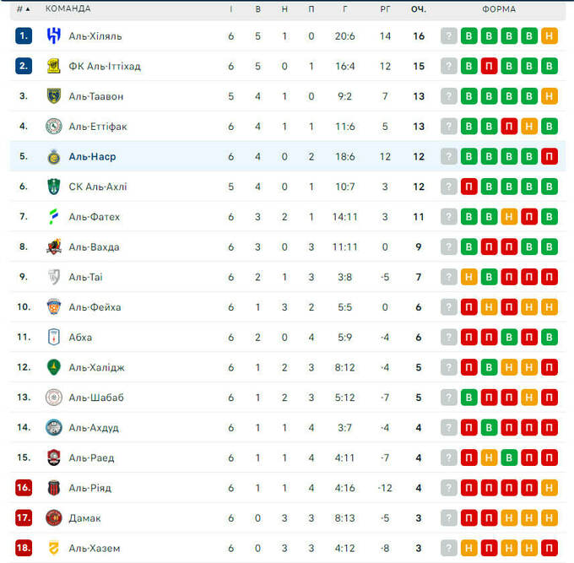Click the ФК Аль-Іттіхад club crest
The width and height of the screenshot is (574, 563).
click(54, 66)
